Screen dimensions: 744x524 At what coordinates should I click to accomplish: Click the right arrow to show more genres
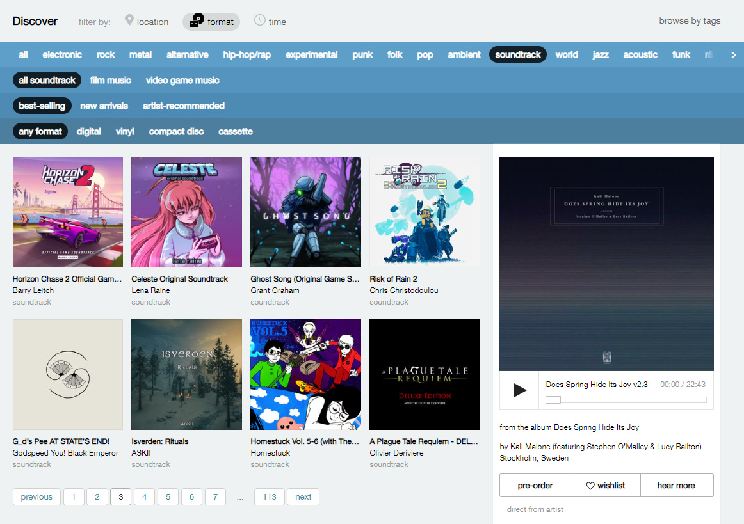point(733,55)
